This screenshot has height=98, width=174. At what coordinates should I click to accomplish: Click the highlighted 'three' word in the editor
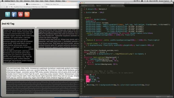(x=88, y=80)
